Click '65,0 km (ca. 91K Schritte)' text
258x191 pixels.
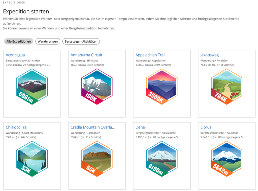pos(86,137)
